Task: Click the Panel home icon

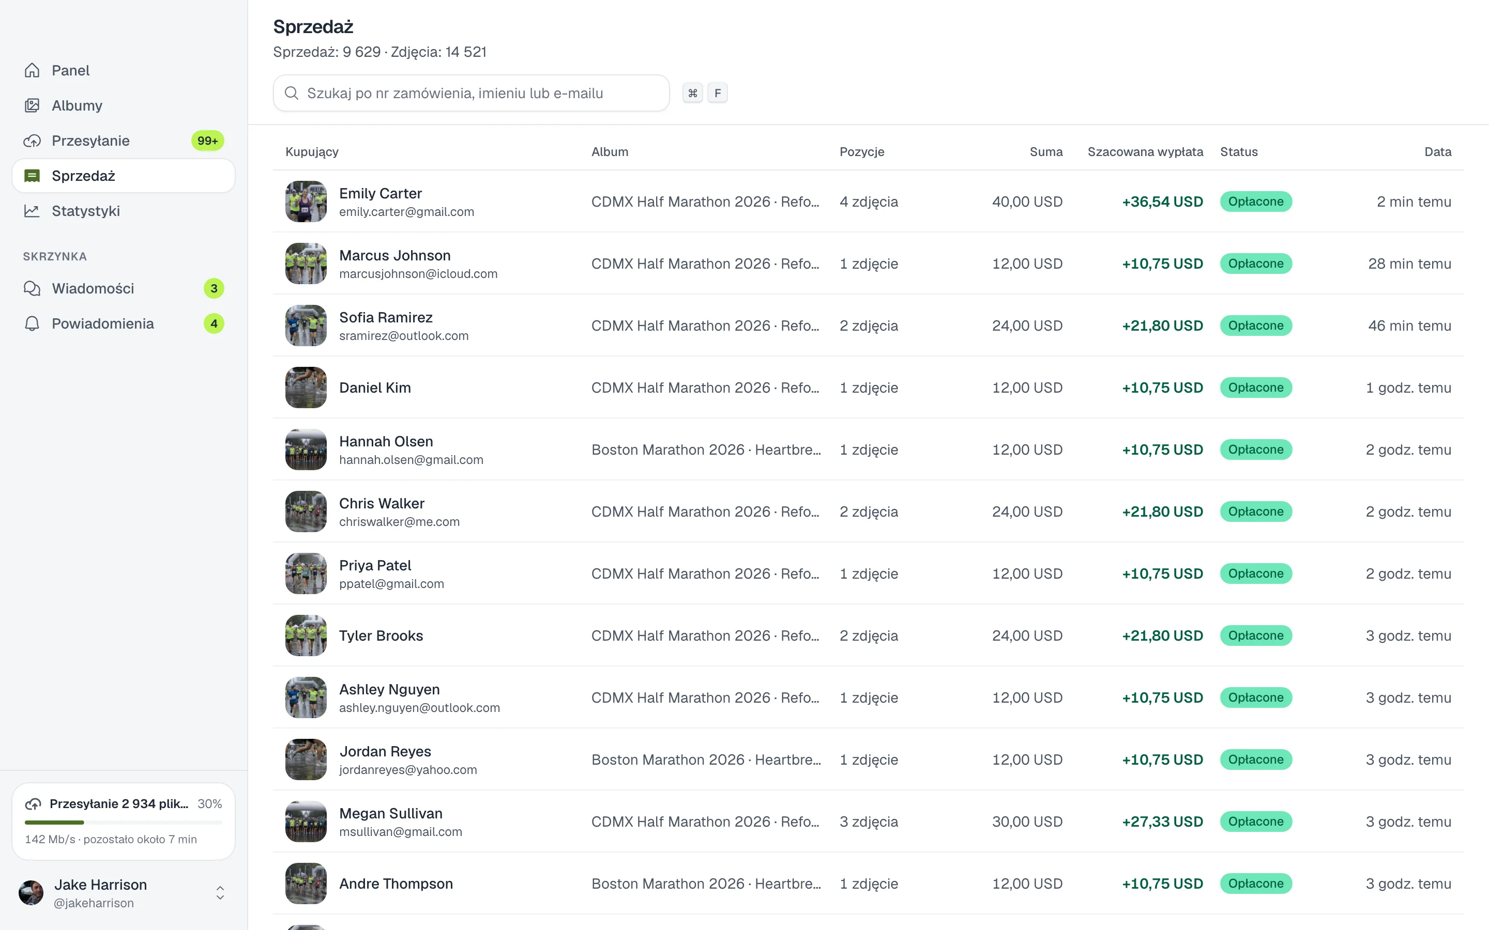Action: point(32,71)
